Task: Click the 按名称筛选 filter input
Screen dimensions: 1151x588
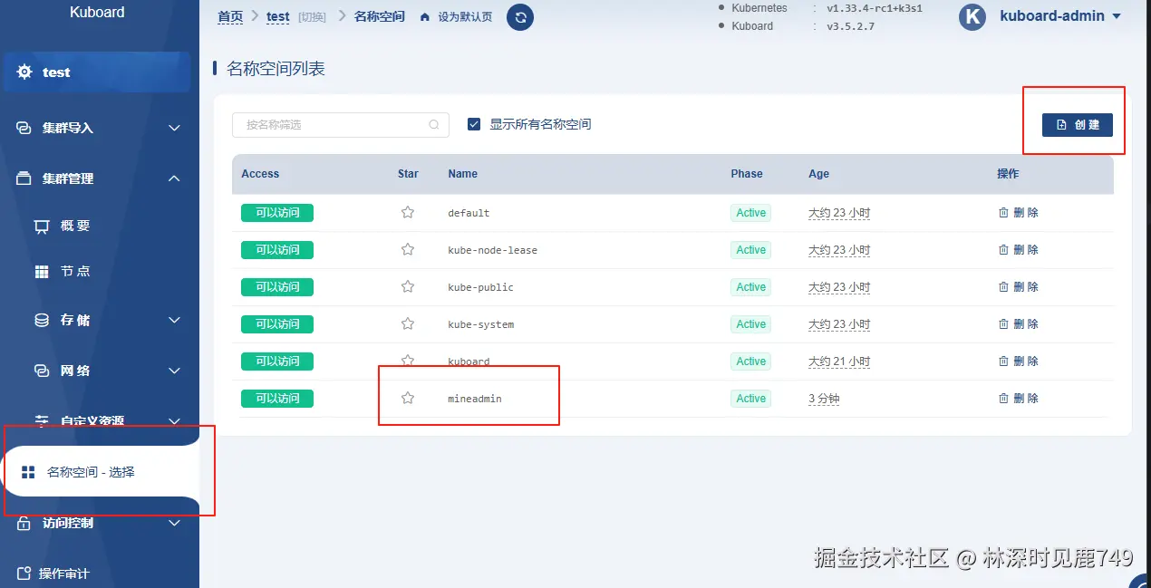Action: 341,125
